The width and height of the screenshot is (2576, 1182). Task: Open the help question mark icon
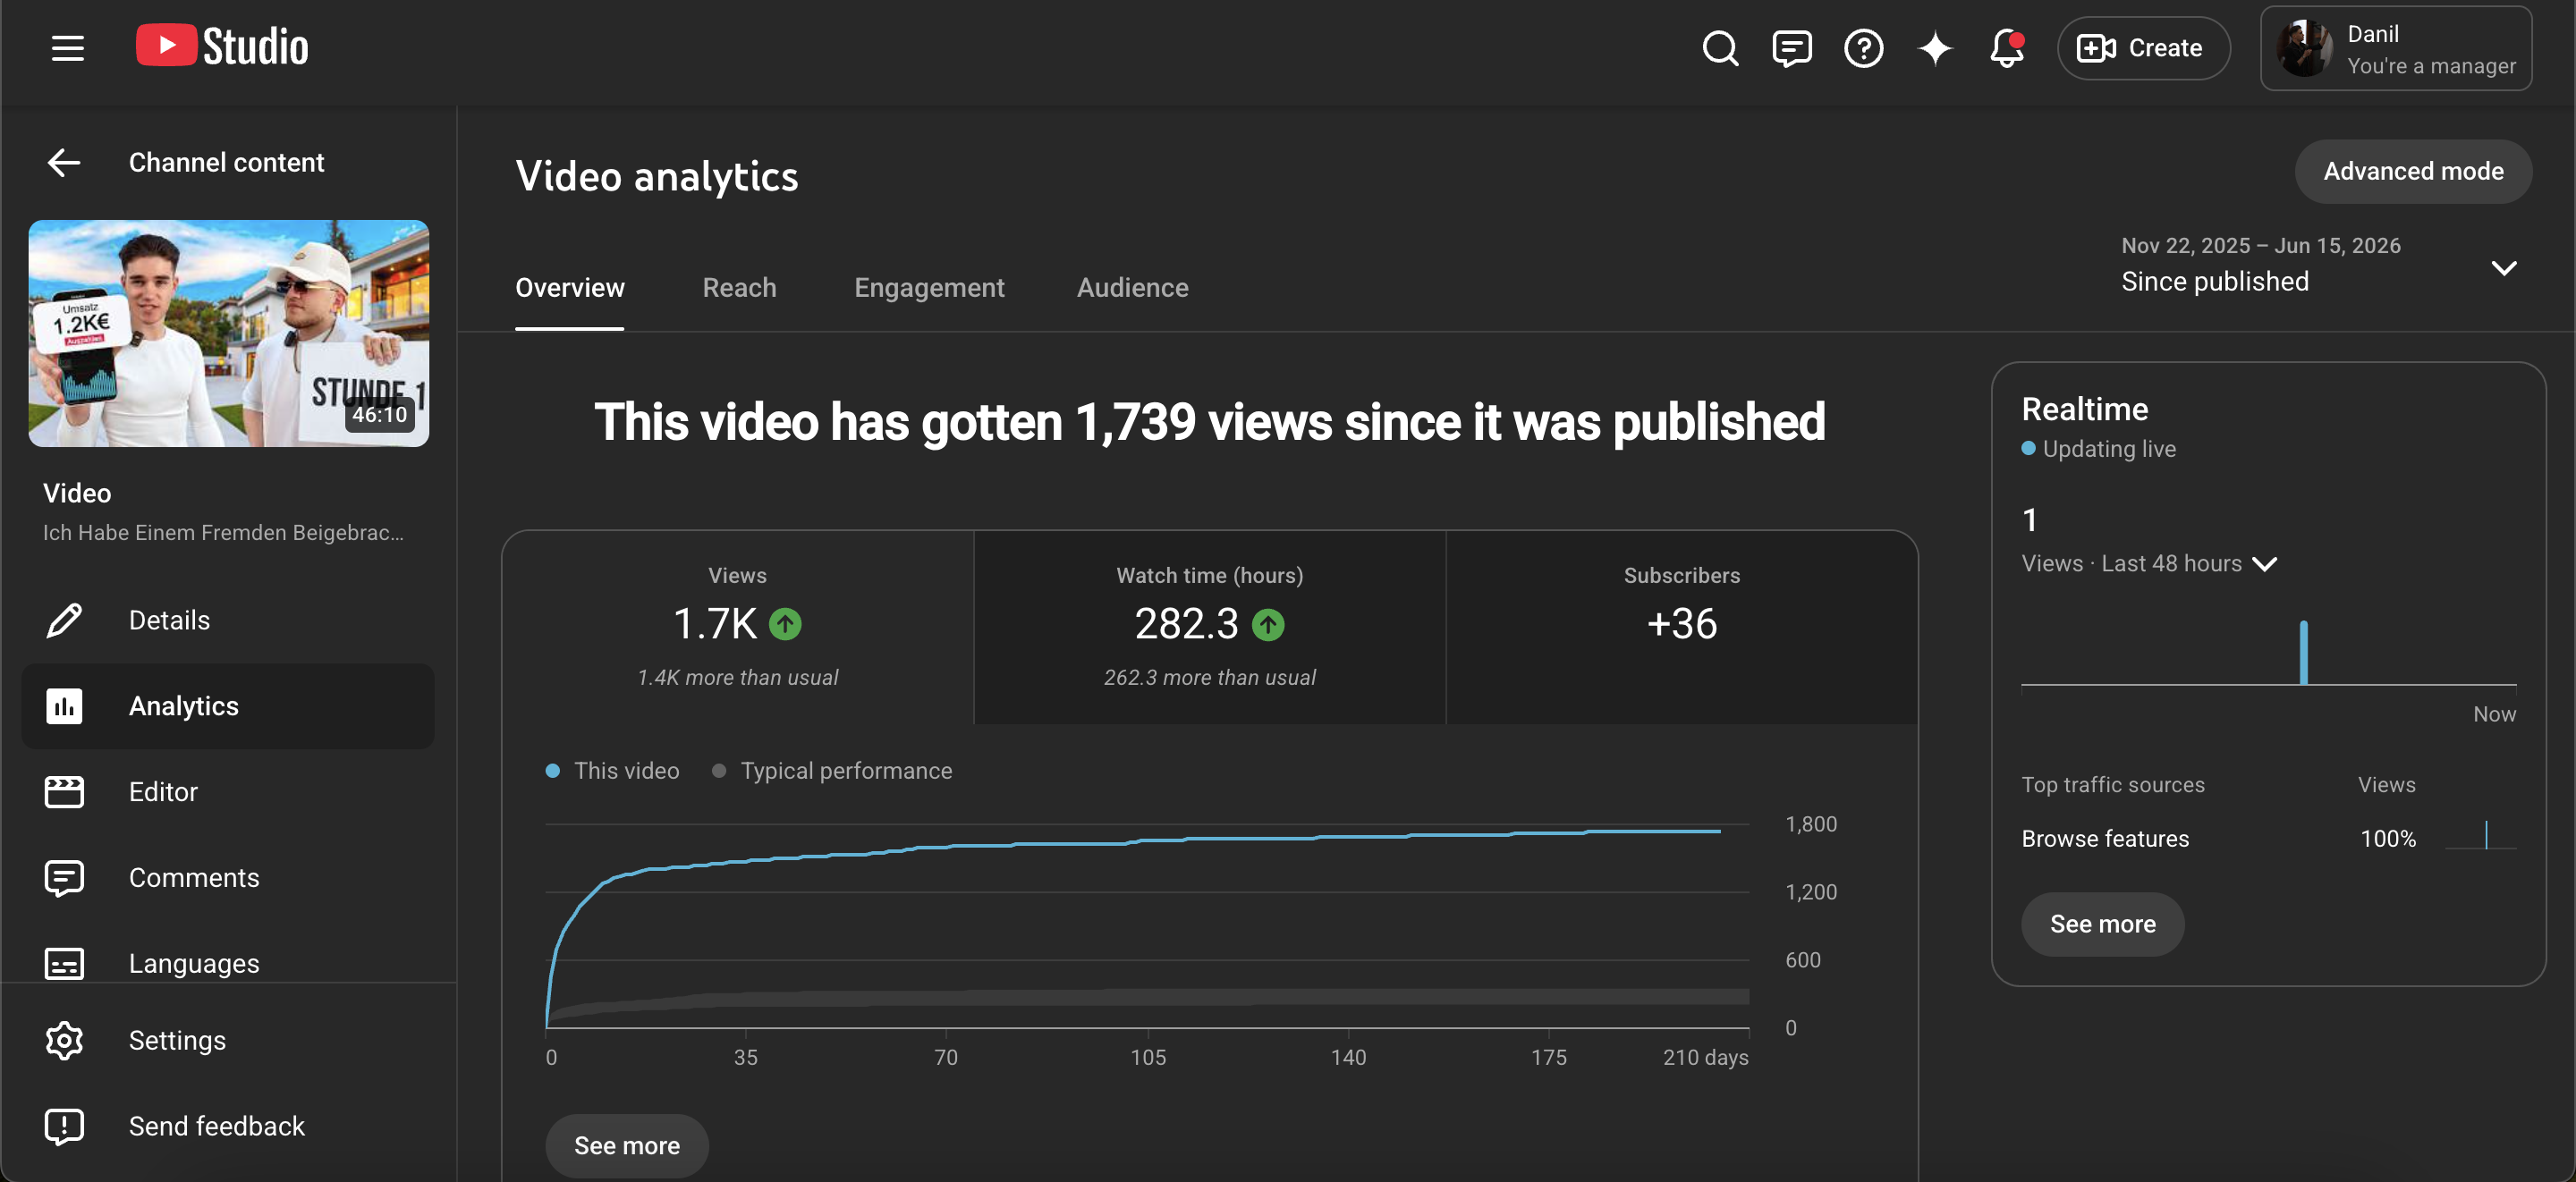coord(1863,47)
